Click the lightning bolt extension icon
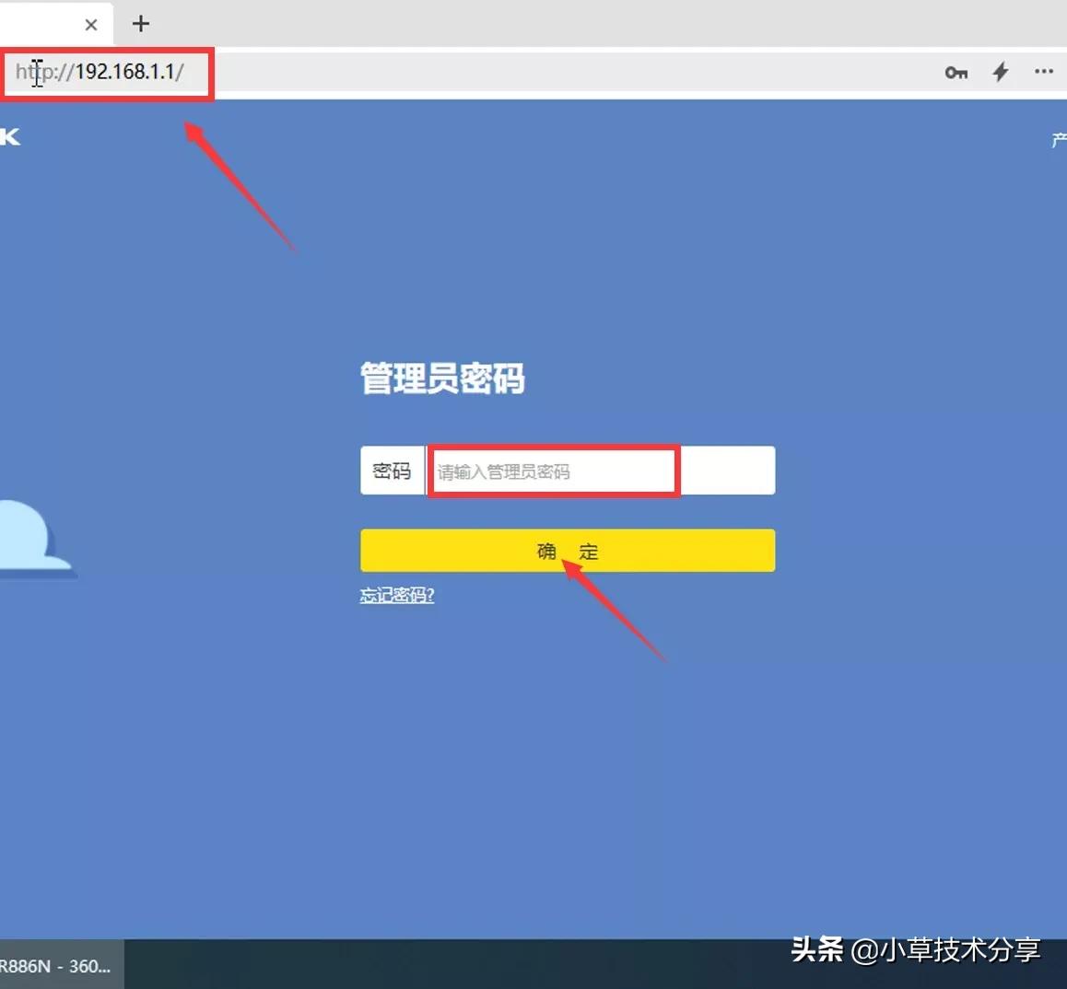This screenshot has width=1067, height=989. click(x=1000, y=72)
